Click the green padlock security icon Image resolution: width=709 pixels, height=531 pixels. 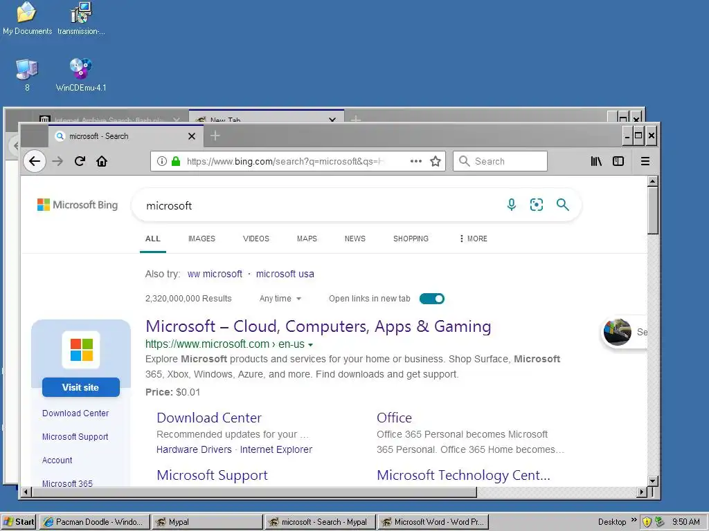point(176,161)
